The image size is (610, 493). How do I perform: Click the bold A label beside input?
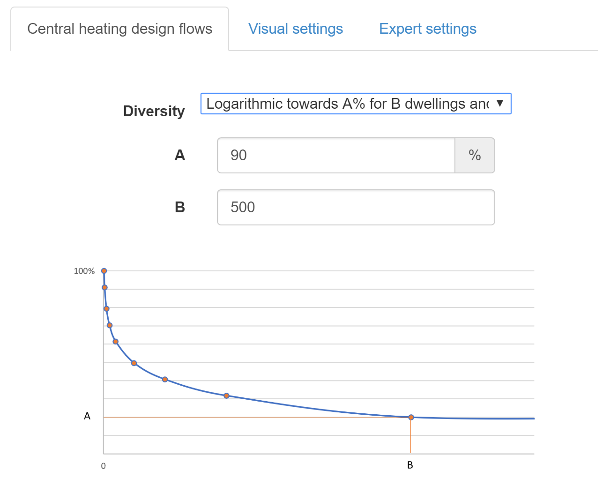[x=180, y=156]
